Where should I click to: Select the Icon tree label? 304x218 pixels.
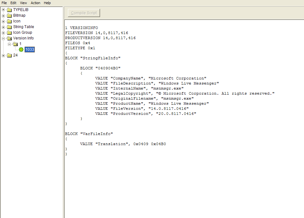17,21
